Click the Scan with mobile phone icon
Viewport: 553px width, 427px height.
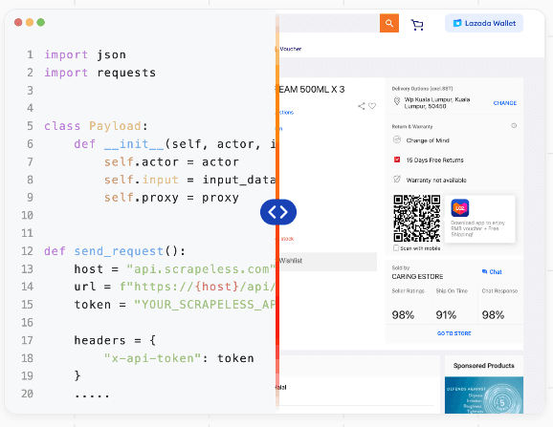click(396, 248)
